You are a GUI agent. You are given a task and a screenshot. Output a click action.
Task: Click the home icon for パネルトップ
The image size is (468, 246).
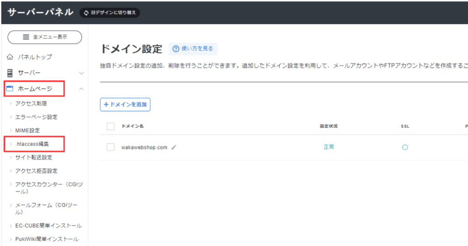pos(10,57)
